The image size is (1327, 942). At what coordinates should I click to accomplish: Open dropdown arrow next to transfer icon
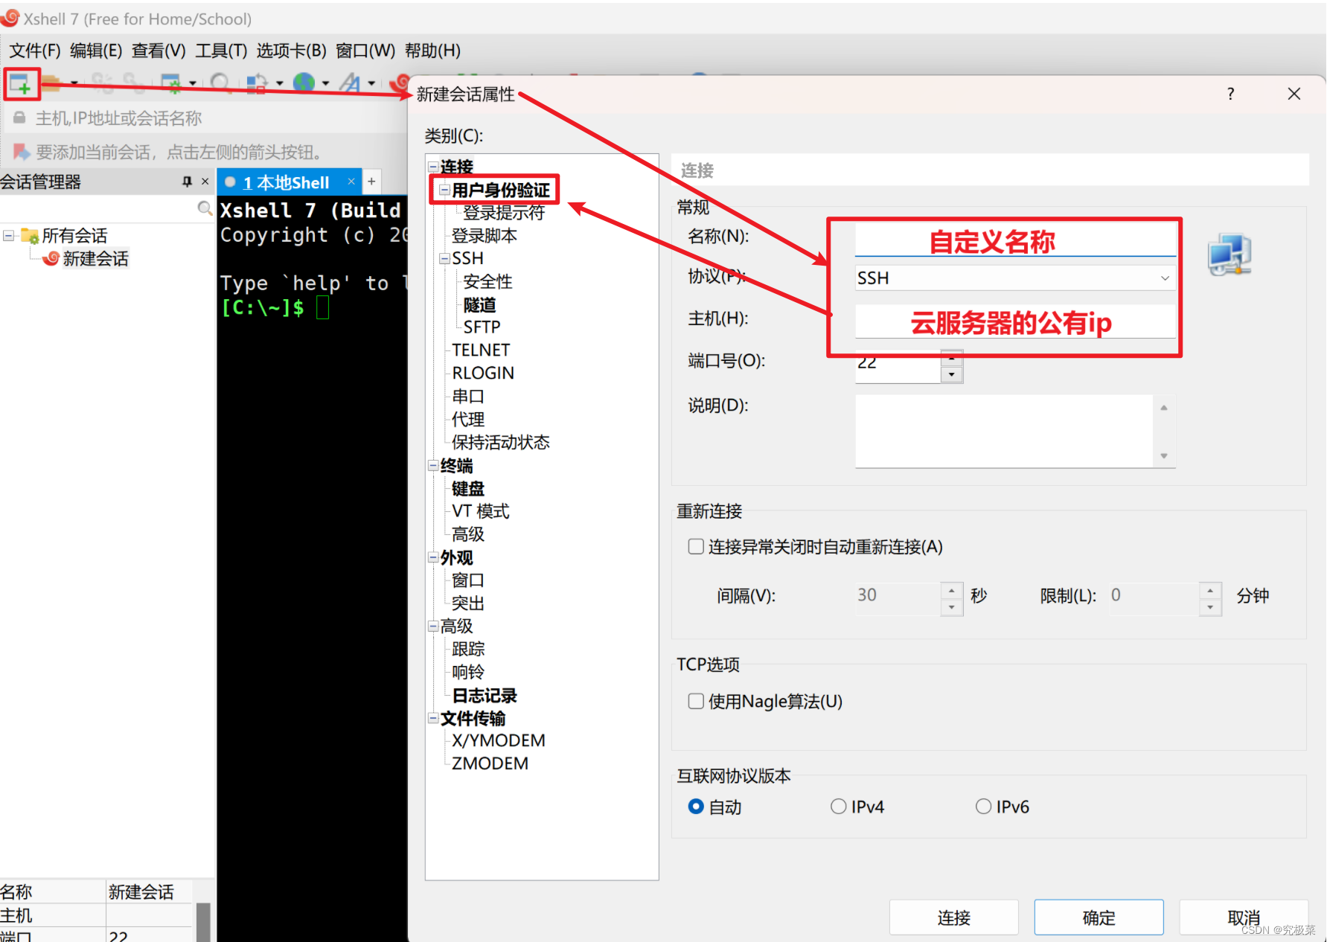click(280, 83)
